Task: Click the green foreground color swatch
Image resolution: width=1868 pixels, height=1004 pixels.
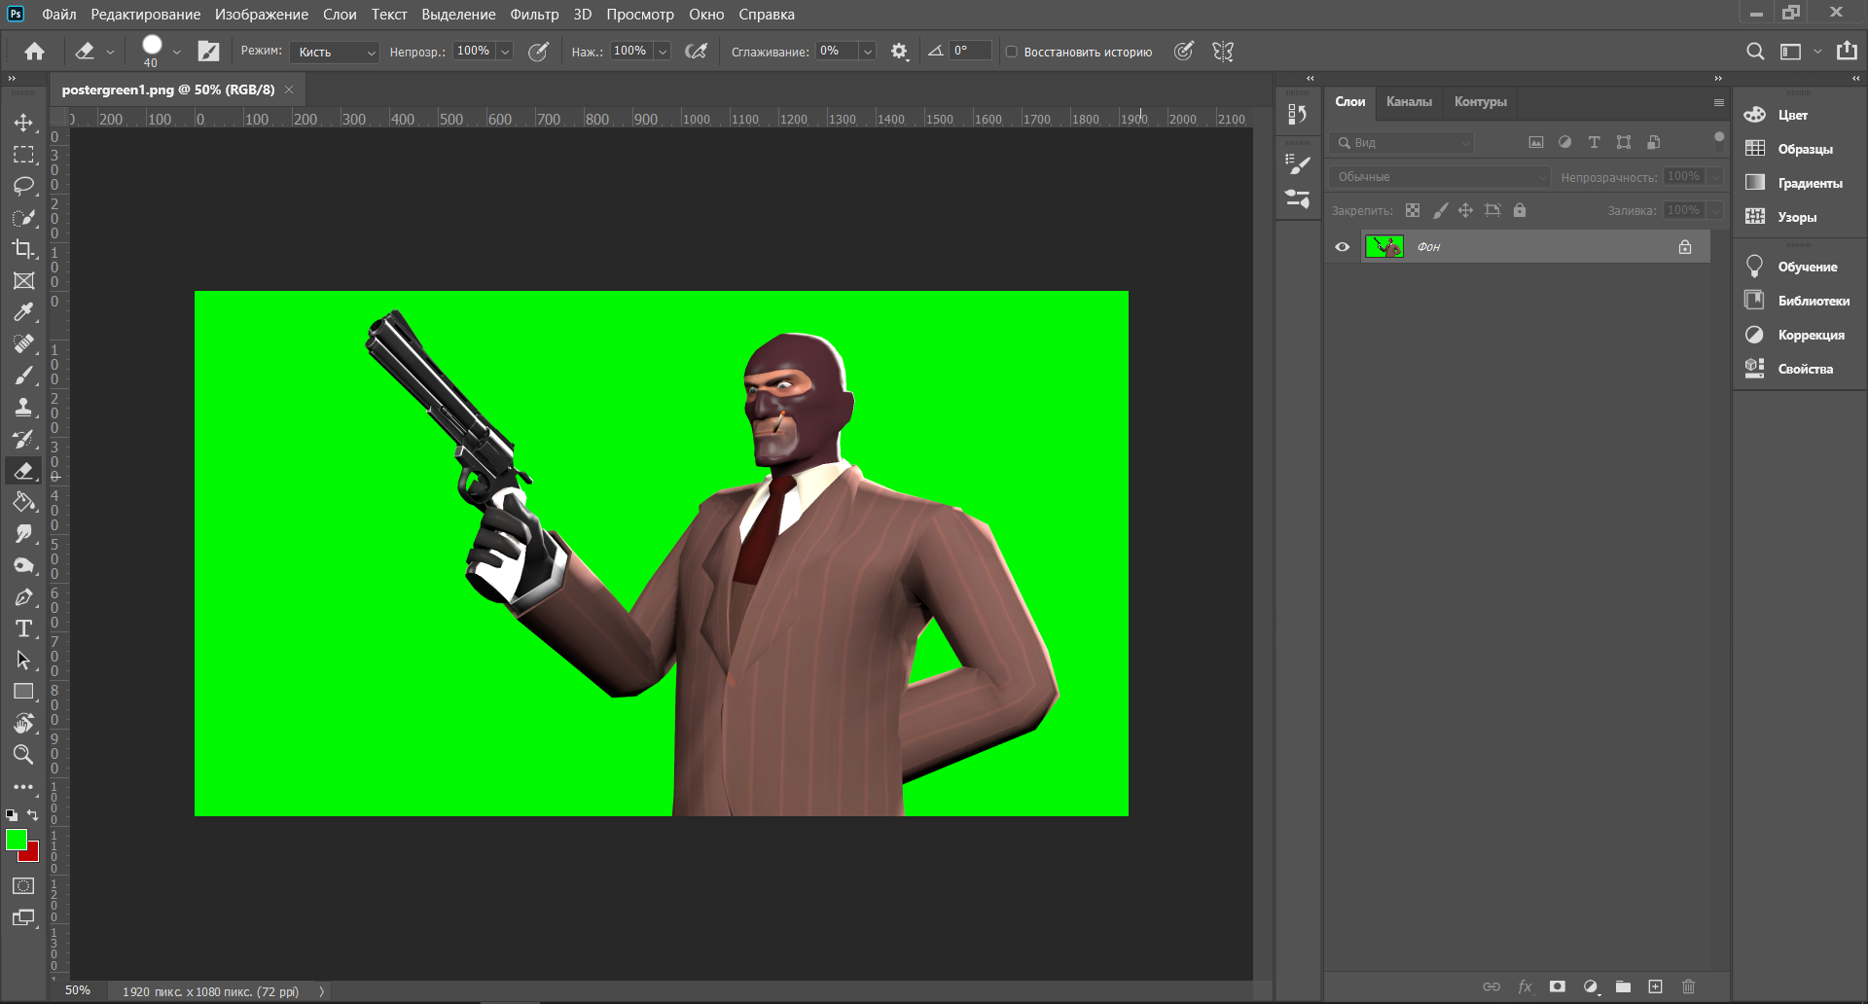Action: pos(15,839)
